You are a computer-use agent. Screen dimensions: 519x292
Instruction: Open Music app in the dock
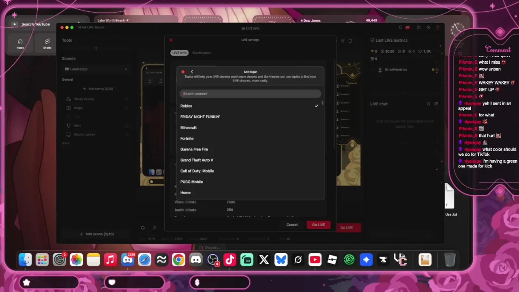110,260
